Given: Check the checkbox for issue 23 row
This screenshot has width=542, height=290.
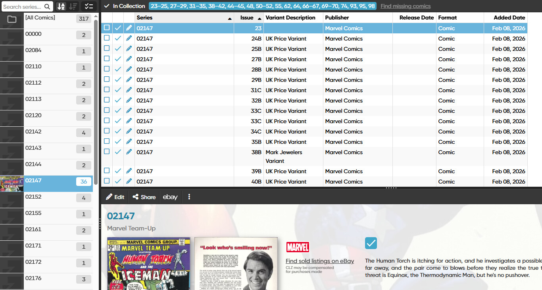Looking at the screenshot, I should tap(107, 28).
